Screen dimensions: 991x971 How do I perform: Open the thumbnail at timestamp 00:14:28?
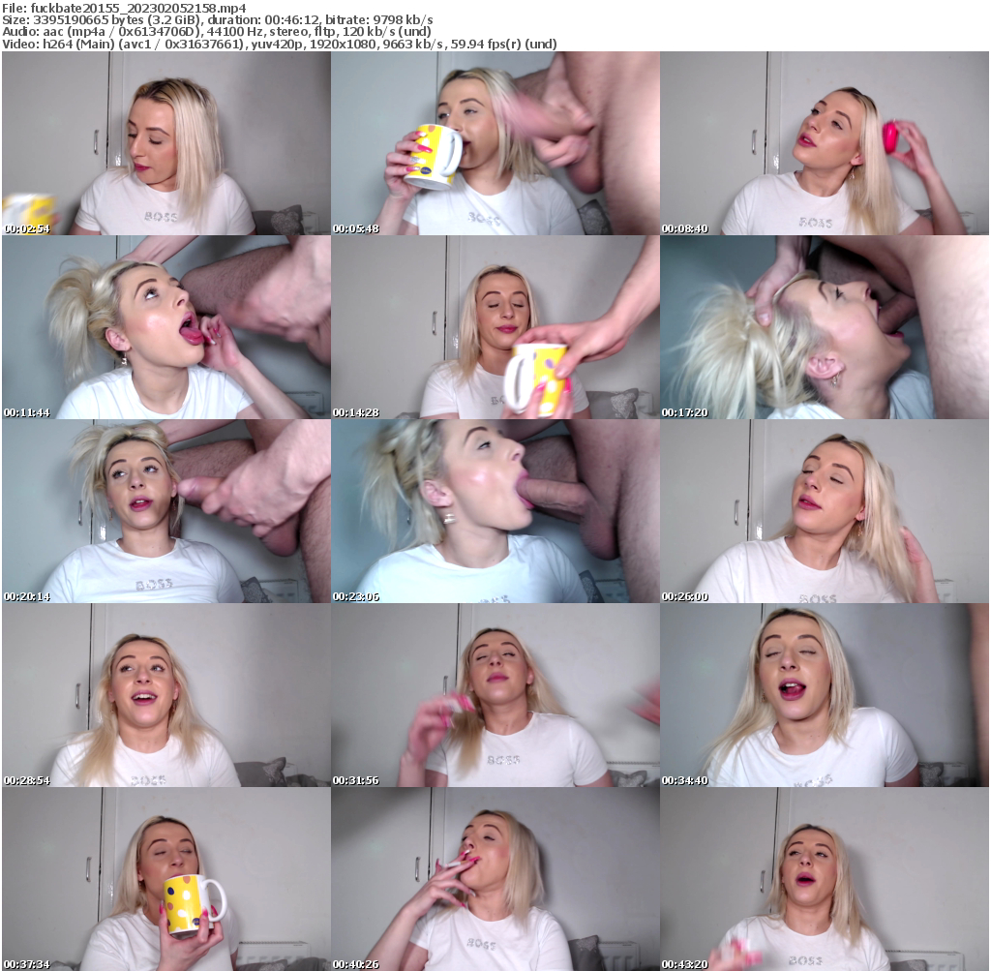click(x=495, y=329)
